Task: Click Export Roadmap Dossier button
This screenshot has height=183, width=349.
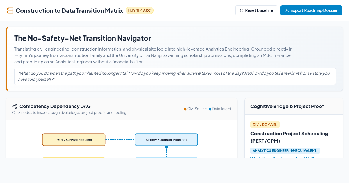Action: (x=311, y=10)
